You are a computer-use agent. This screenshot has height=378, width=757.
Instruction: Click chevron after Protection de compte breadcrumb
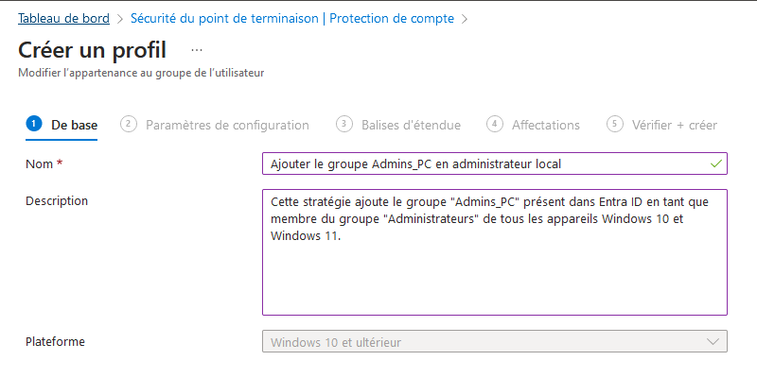(464, 19)
